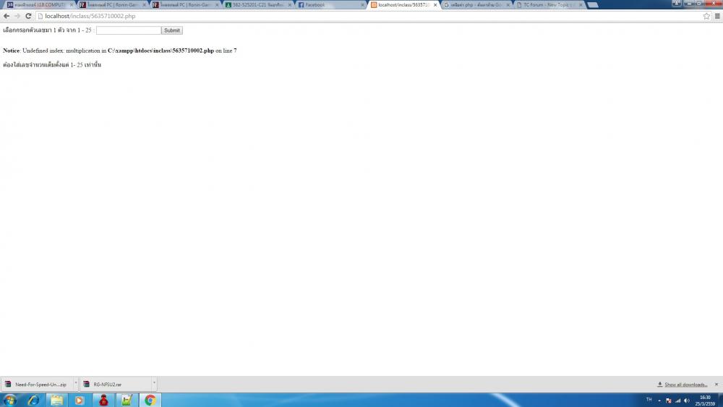
Task: Switch to the Facebook tab
Action: click(330, 4)
